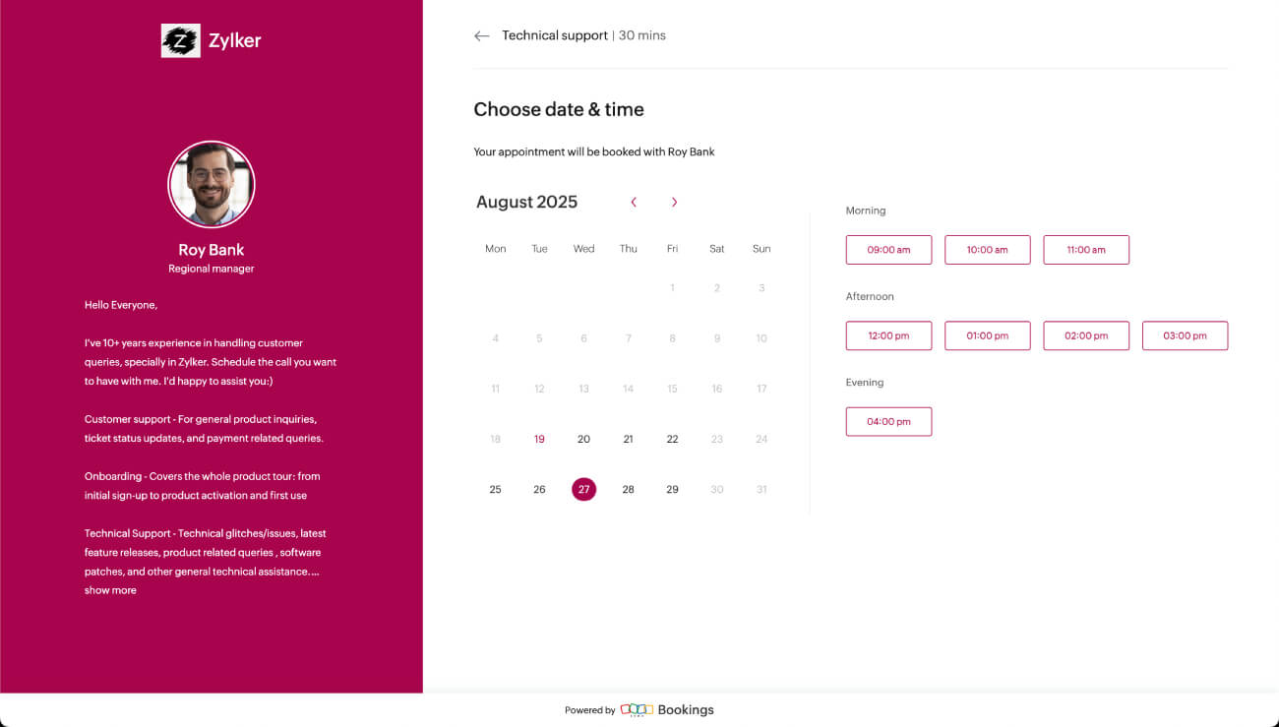
Task: Expand the bio with show more link
Action: click(x=109, y=589)
